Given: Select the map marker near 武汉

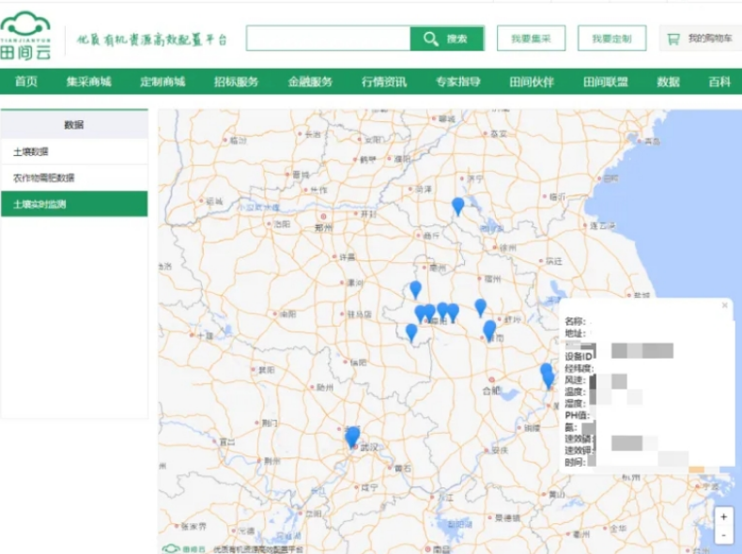Looking at the screenshot, I should [x=352, y=436].
